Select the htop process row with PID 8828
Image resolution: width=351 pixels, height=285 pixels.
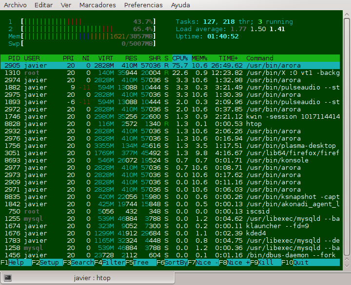(x=170, y=124)
